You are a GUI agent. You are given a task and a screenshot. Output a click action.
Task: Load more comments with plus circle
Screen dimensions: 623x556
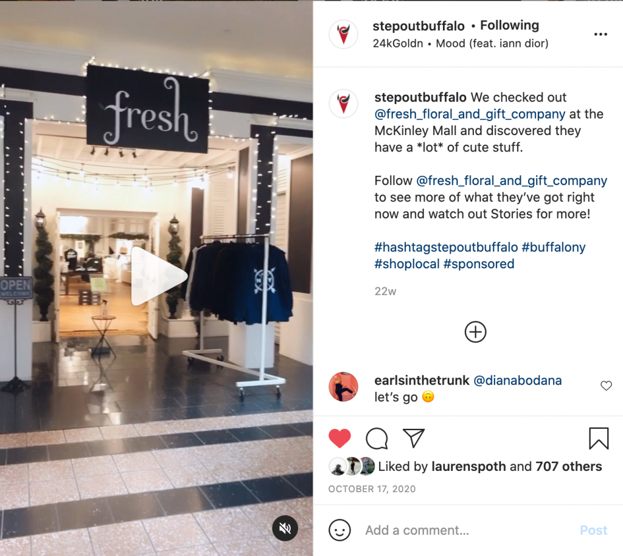point(475,332)
